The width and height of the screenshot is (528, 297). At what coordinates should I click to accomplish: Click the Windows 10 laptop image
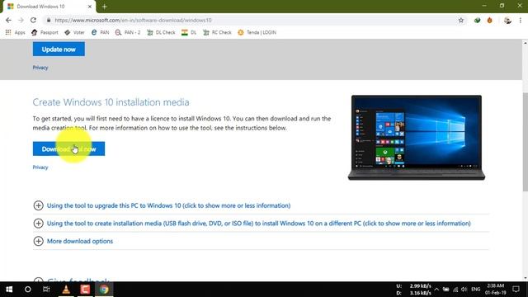[417, 138]
